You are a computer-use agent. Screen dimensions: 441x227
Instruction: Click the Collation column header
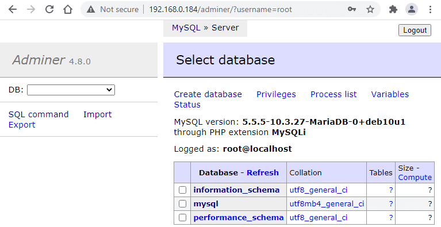coord(305,172)
